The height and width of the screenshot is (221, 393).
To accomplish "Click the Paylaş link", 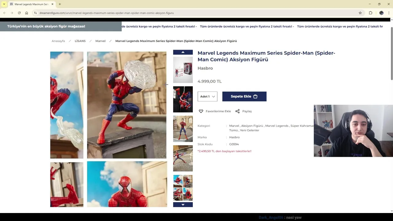I will [x=247, y=111].
